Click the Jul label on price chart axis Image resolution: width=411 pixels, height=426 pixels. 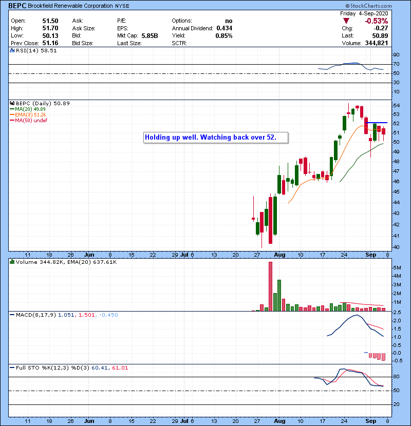184,255
